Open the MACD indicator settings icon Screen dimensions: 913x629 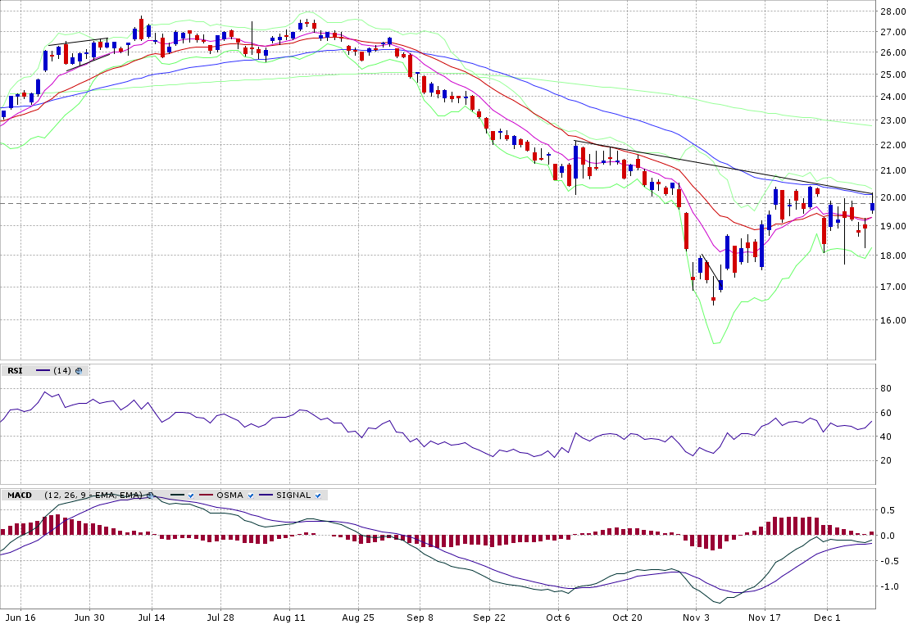[150, 496]
